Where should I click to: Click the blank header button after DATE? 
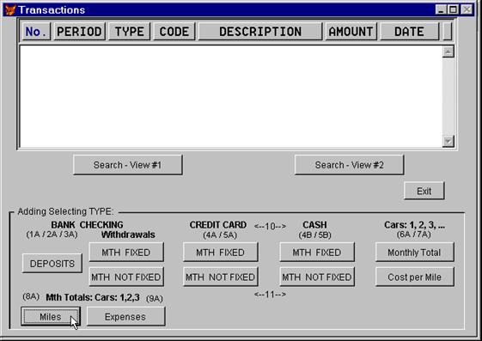pyautogui.click(x=448, y=31)
